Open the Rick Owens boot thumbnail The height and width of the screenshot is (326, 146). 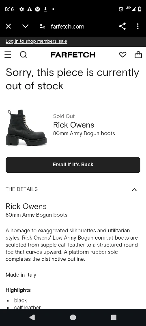(26, 128)
